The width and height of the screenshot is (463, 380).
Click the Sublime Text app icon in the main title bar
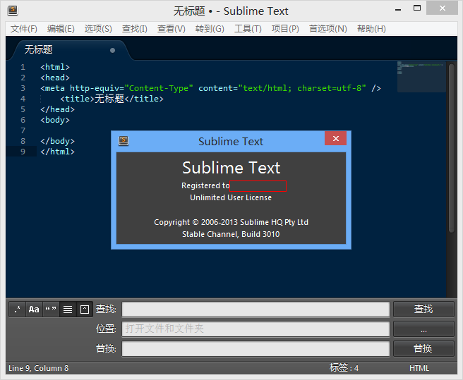13,11
